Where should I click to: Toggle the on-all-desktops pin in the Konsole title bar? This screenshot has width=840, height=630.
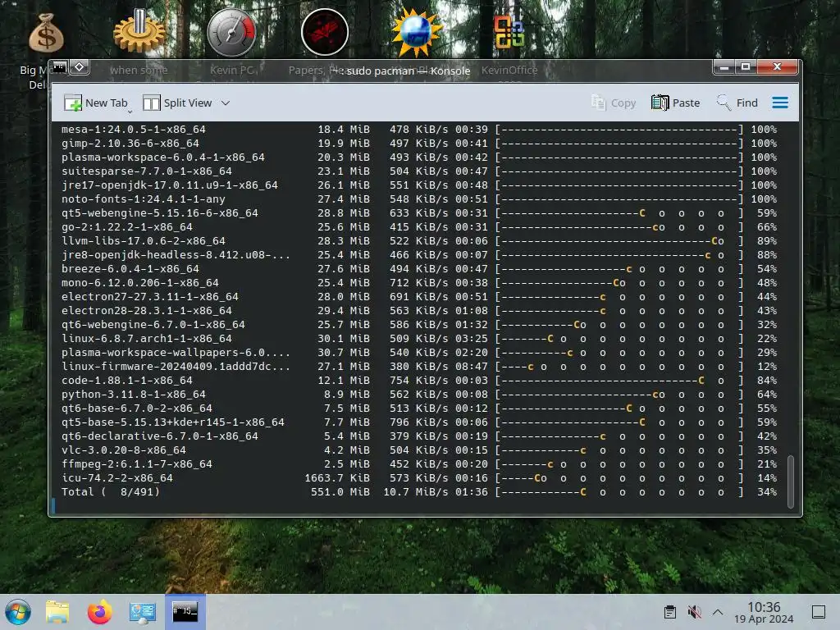coord(80,67)
